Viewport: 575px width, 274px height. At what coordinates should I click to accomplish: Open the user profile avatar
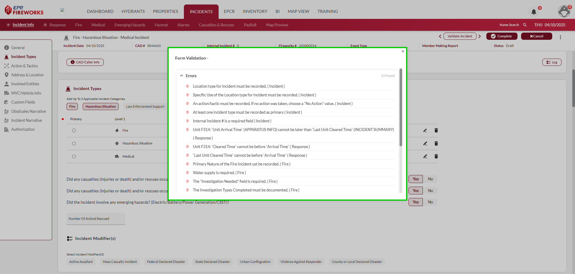click(x=564, y=11)
